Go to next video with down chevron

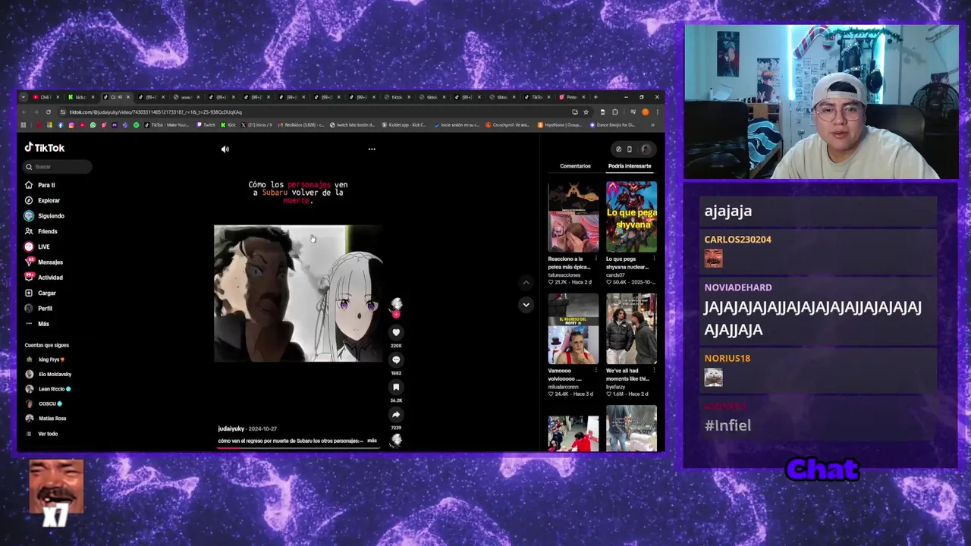coord(526,305)
